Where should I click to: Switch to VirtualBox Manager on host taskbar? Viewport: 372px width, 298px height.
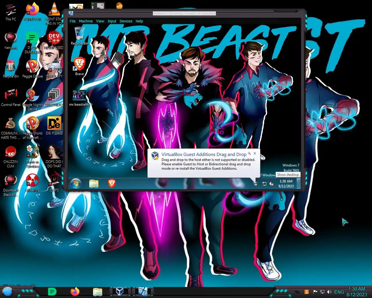(x=120, y=291)
